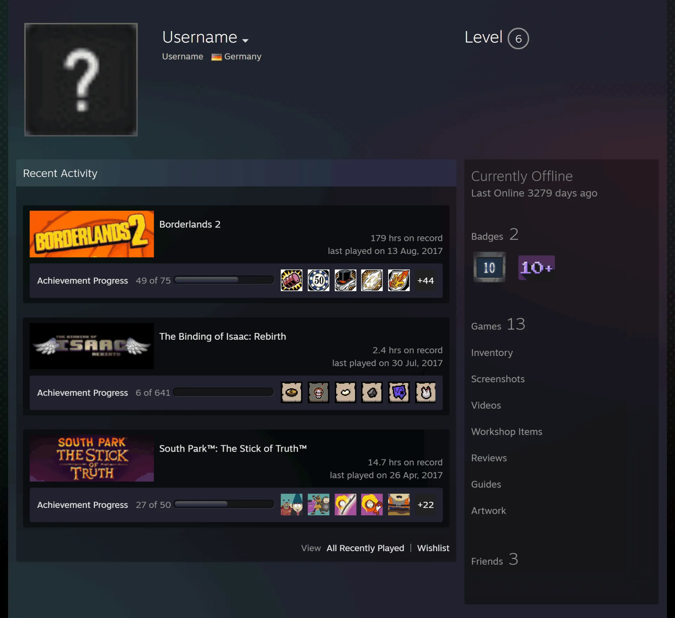This screenshot has height=618, width=675.
Task: Select the last Isaac achievement with white creature
Action: 425,392
